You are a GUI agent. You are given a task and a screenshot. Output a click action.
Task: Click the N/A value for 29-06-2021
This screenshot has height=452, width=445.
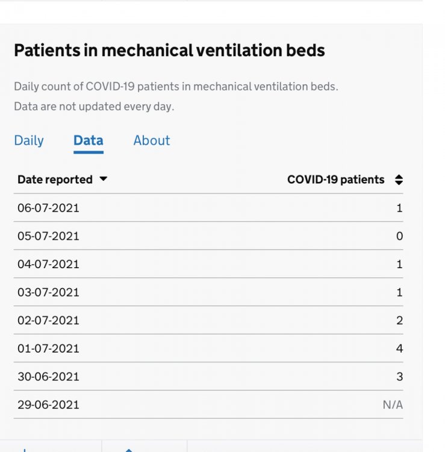click(393, 405)
